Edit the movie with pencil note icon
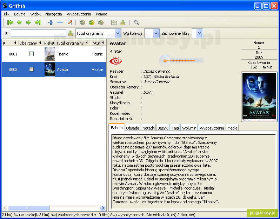 click(x=69, y=22)
